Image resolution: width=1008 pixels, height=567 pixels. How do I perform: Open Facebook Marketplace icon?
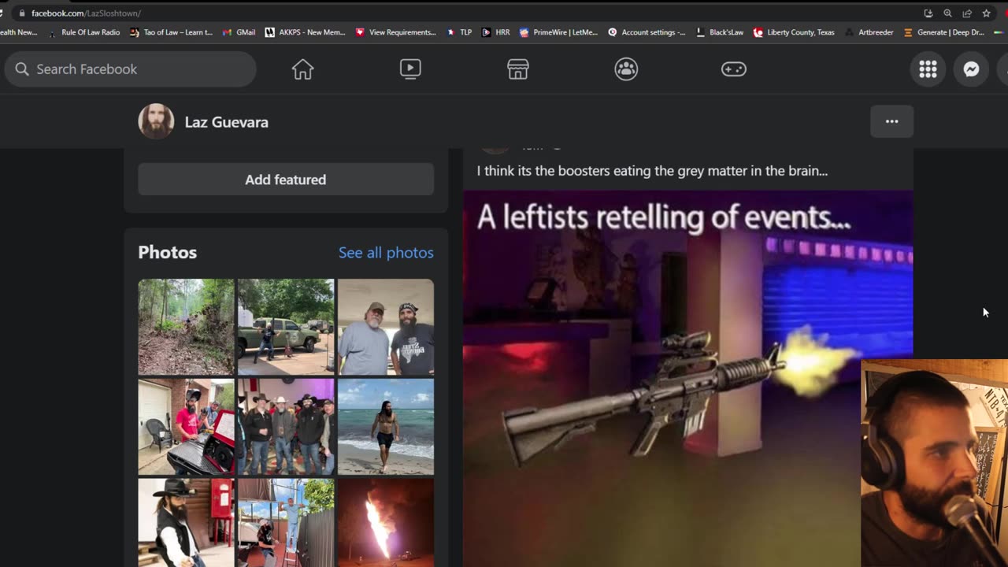(518, 69)
